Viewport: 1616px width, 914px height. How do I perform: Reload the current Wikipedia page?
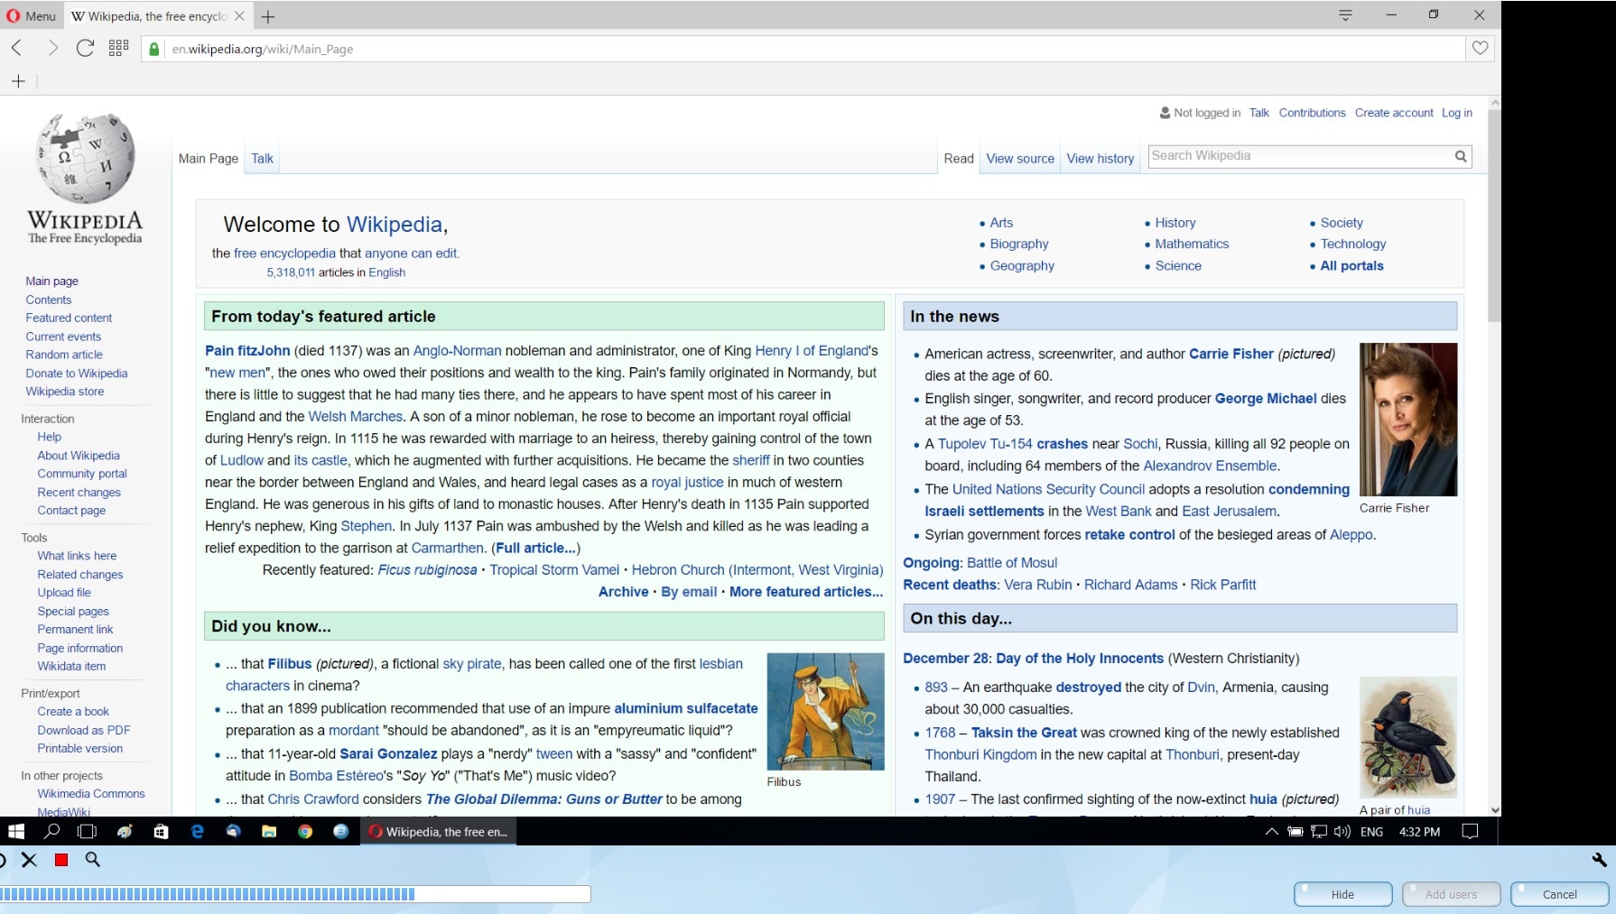85,48
